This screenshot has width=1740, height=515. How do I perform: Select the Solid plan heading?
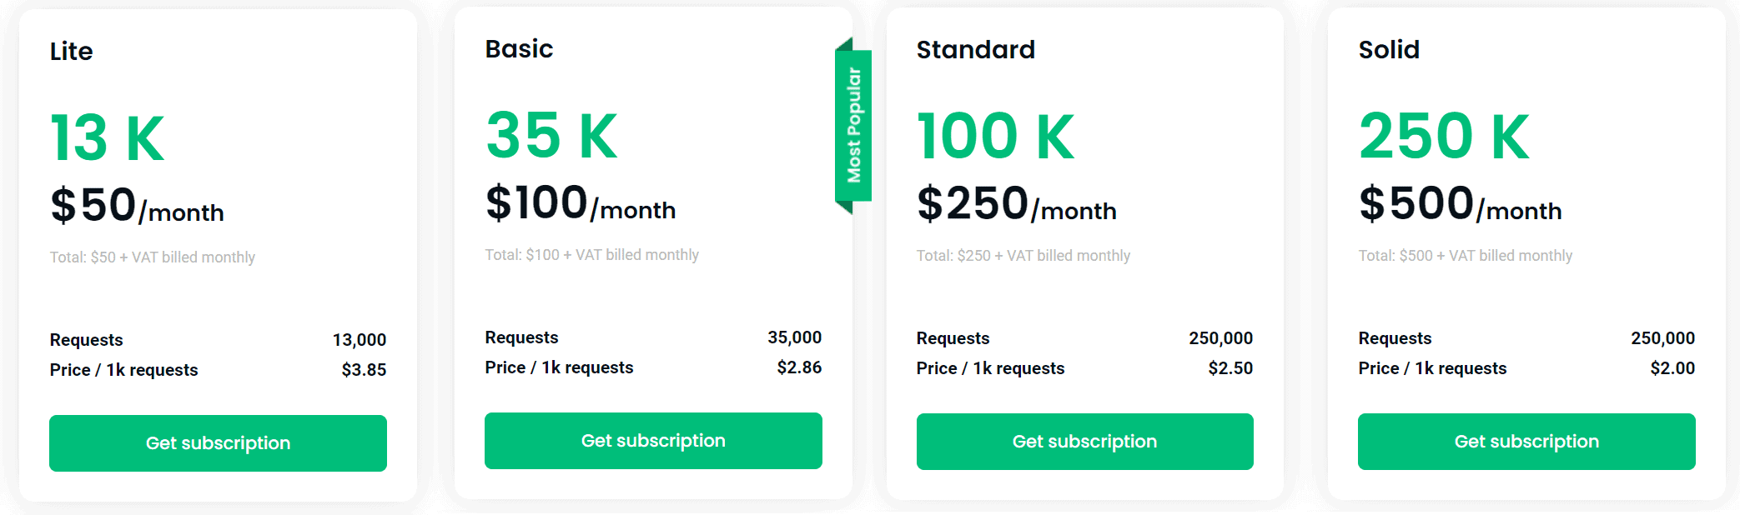tap(1389, 50)
